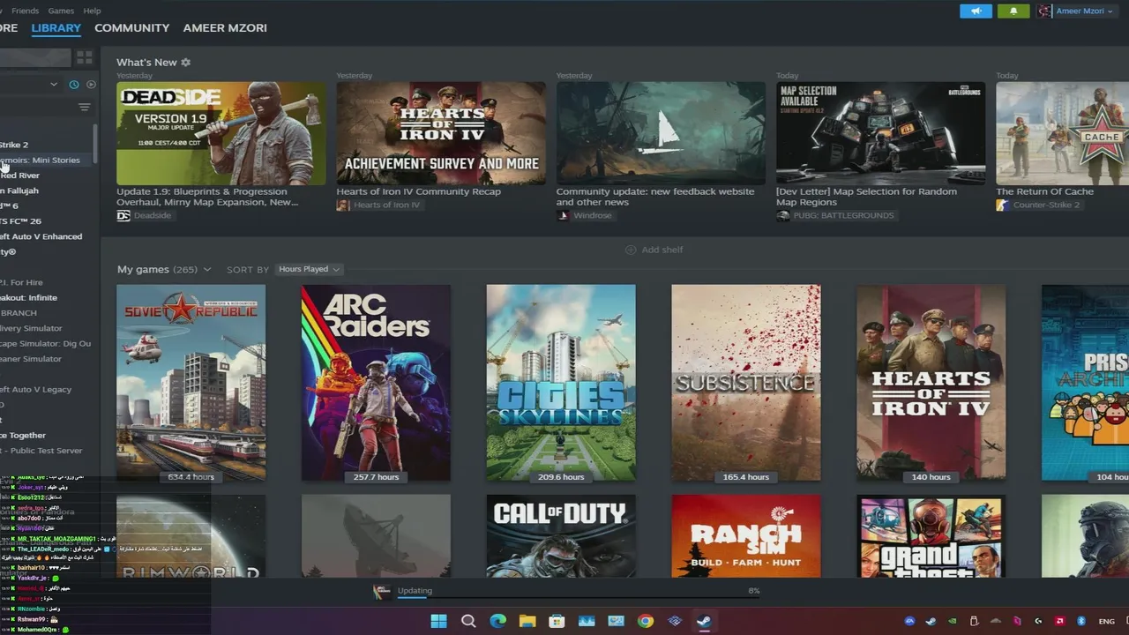Open Soviet Republic game cover

[191, 383]
